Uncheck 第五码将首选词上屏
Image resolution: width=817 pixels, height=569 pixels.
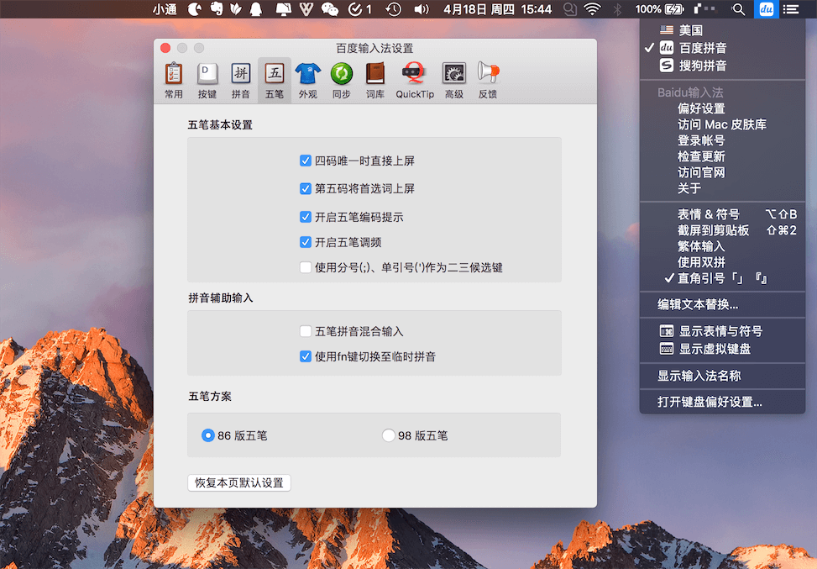pyautogui.click(x=306, y=189)
